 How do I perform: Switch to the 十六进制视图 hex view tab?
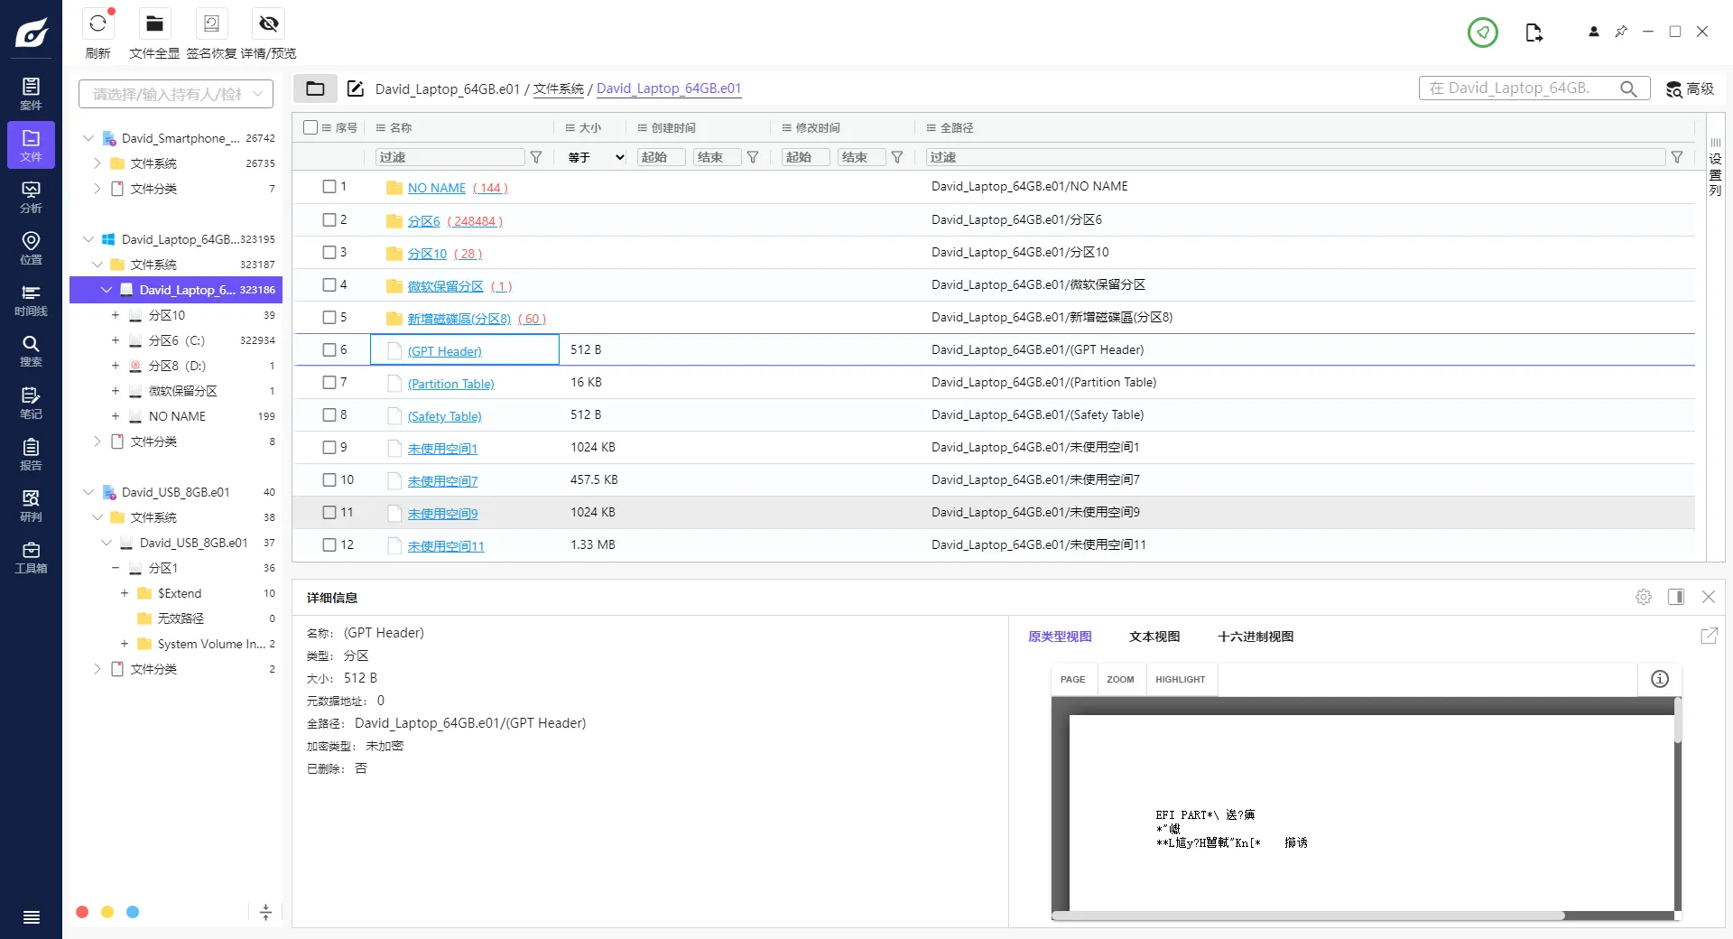tap(1255, 637)
